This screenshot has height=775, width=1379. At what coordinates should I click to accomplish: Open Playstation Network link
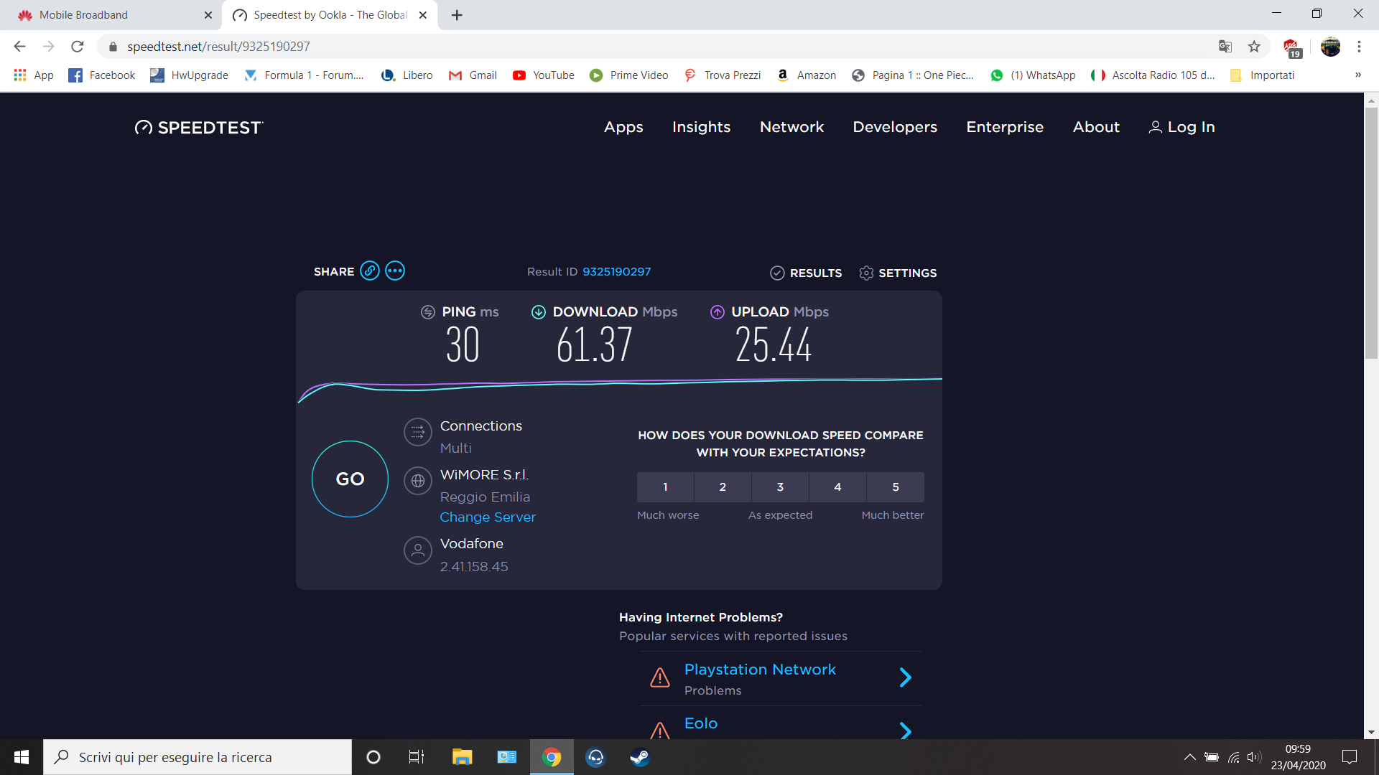tap(760, 669)
